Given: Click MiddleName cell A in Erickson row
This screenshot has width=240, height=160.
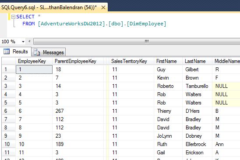Looking at the screenshot, I should coord(226,153).
